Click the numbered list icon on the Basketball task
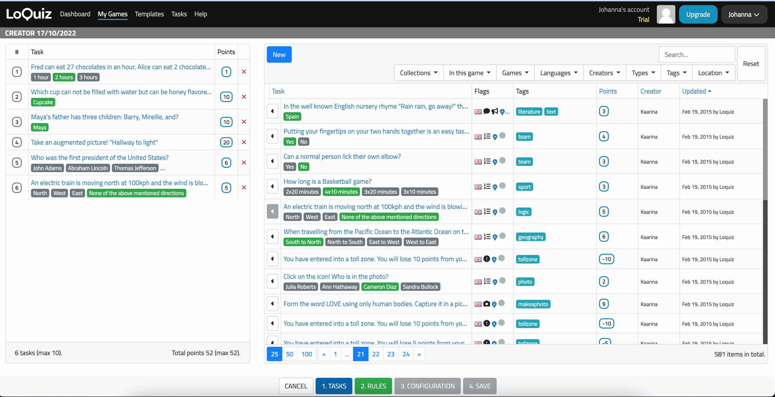Screen dimensions: 775x397 click(x=487, y=187)
